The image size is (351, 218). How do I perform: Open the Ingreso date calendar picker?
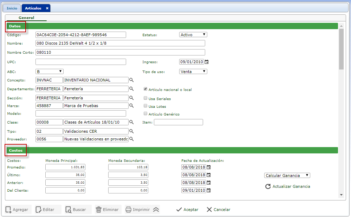coord(207,62)
